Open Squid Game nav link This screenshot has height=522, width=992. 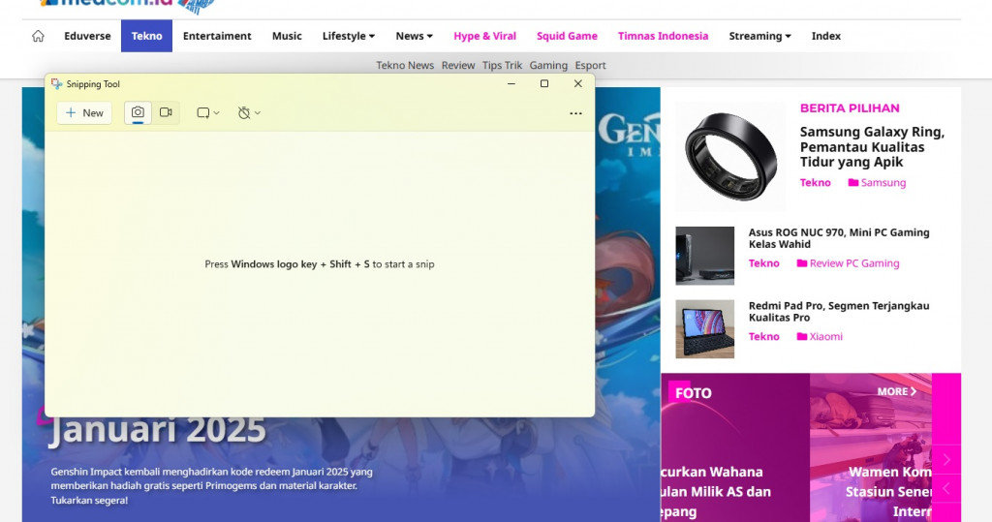(567, 36)
